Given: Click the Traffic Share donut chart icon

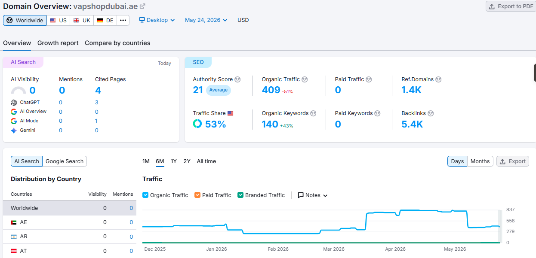Looking at the screenshot, I should (197, 124).
